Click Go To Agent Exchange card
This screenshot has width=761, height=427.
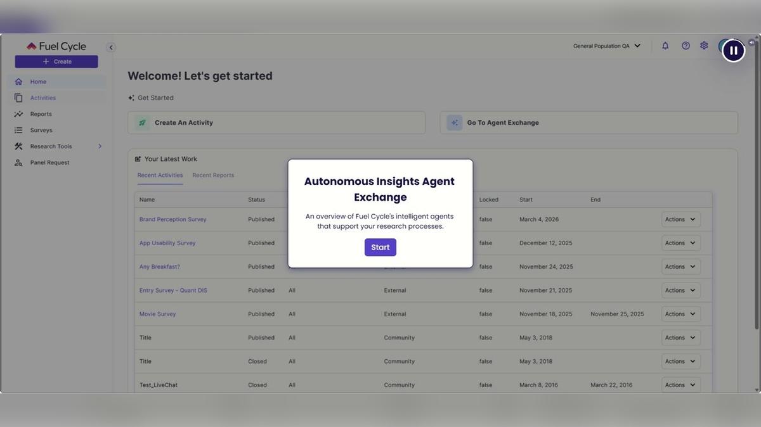pyautogui.click(x=589, y=123)
